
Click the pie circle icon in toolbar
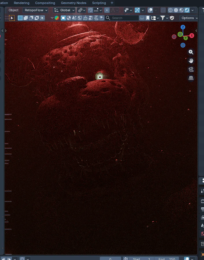click(69, 18)
